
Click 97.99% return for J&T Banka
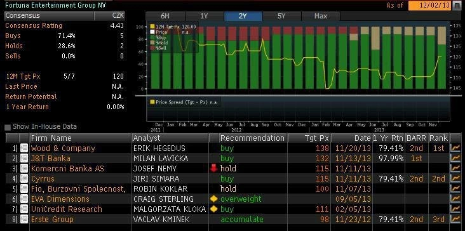(x=391, y=159)
